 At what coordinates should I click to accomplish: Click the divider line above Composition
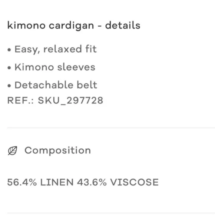click(111, 128)
